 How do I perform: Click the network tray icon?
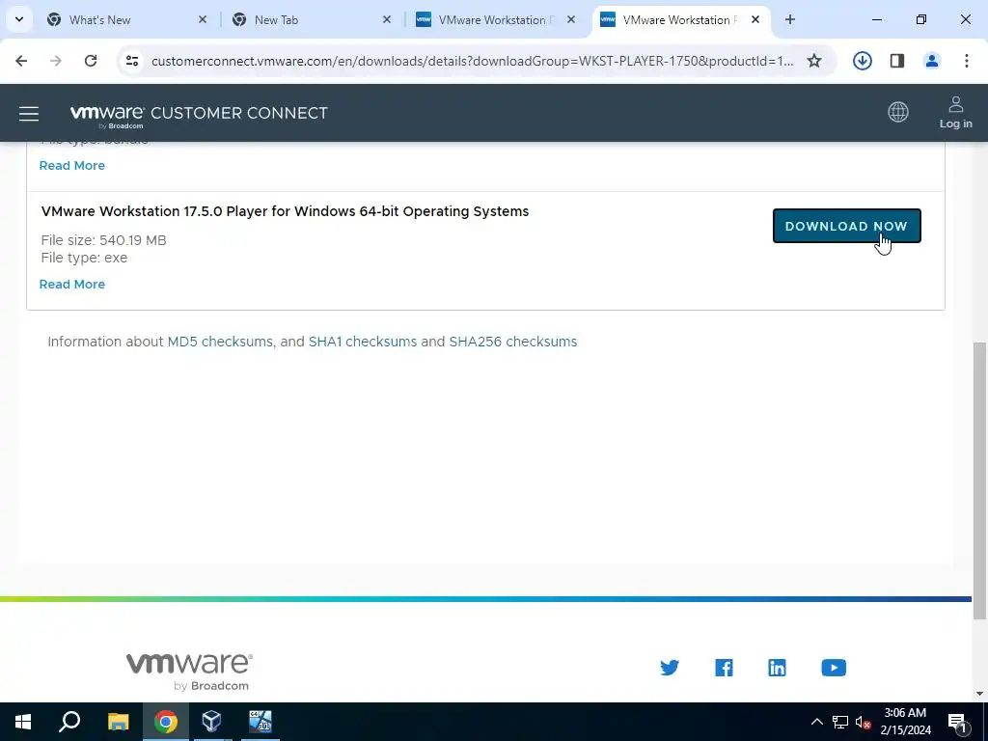pos(840,722)
